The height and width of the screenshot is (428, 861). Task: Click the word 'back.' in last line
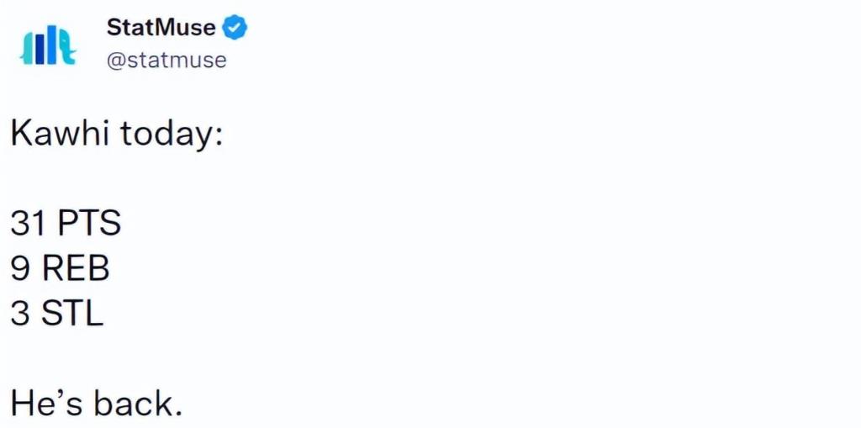click(137, 404)
